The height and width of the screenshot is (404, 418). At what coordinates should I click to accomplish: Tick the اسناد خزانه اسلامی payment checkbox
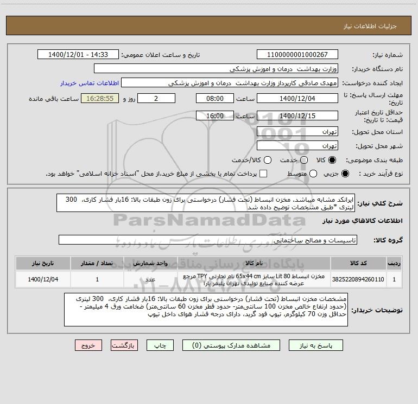point(263,174)
